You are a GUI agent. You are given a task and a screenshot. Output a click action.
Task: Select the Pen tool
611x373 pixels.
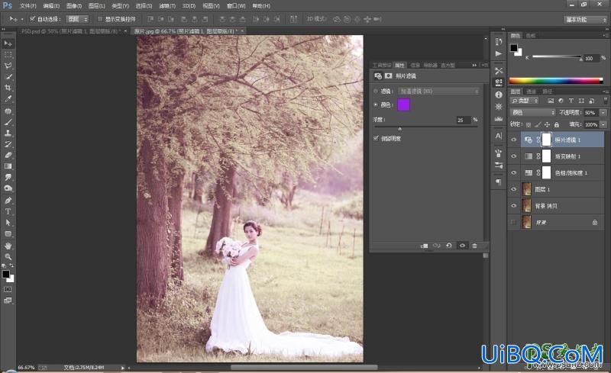(x=8, y=200)
